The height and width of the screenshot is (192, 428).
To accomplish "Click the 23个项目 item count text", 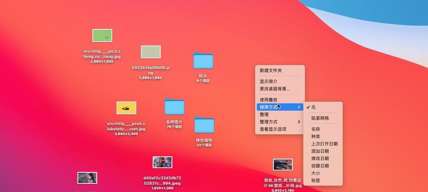I will click(x=204, y=145).
